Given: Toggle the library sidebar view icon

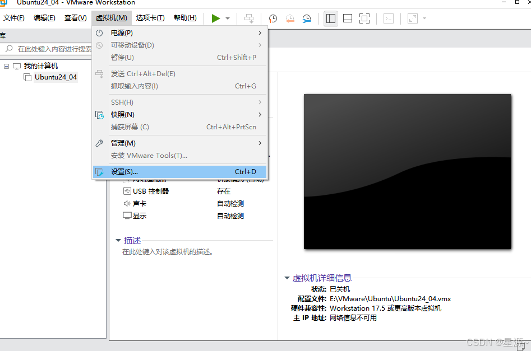Looking at the screenshot, I should [330, 18].
